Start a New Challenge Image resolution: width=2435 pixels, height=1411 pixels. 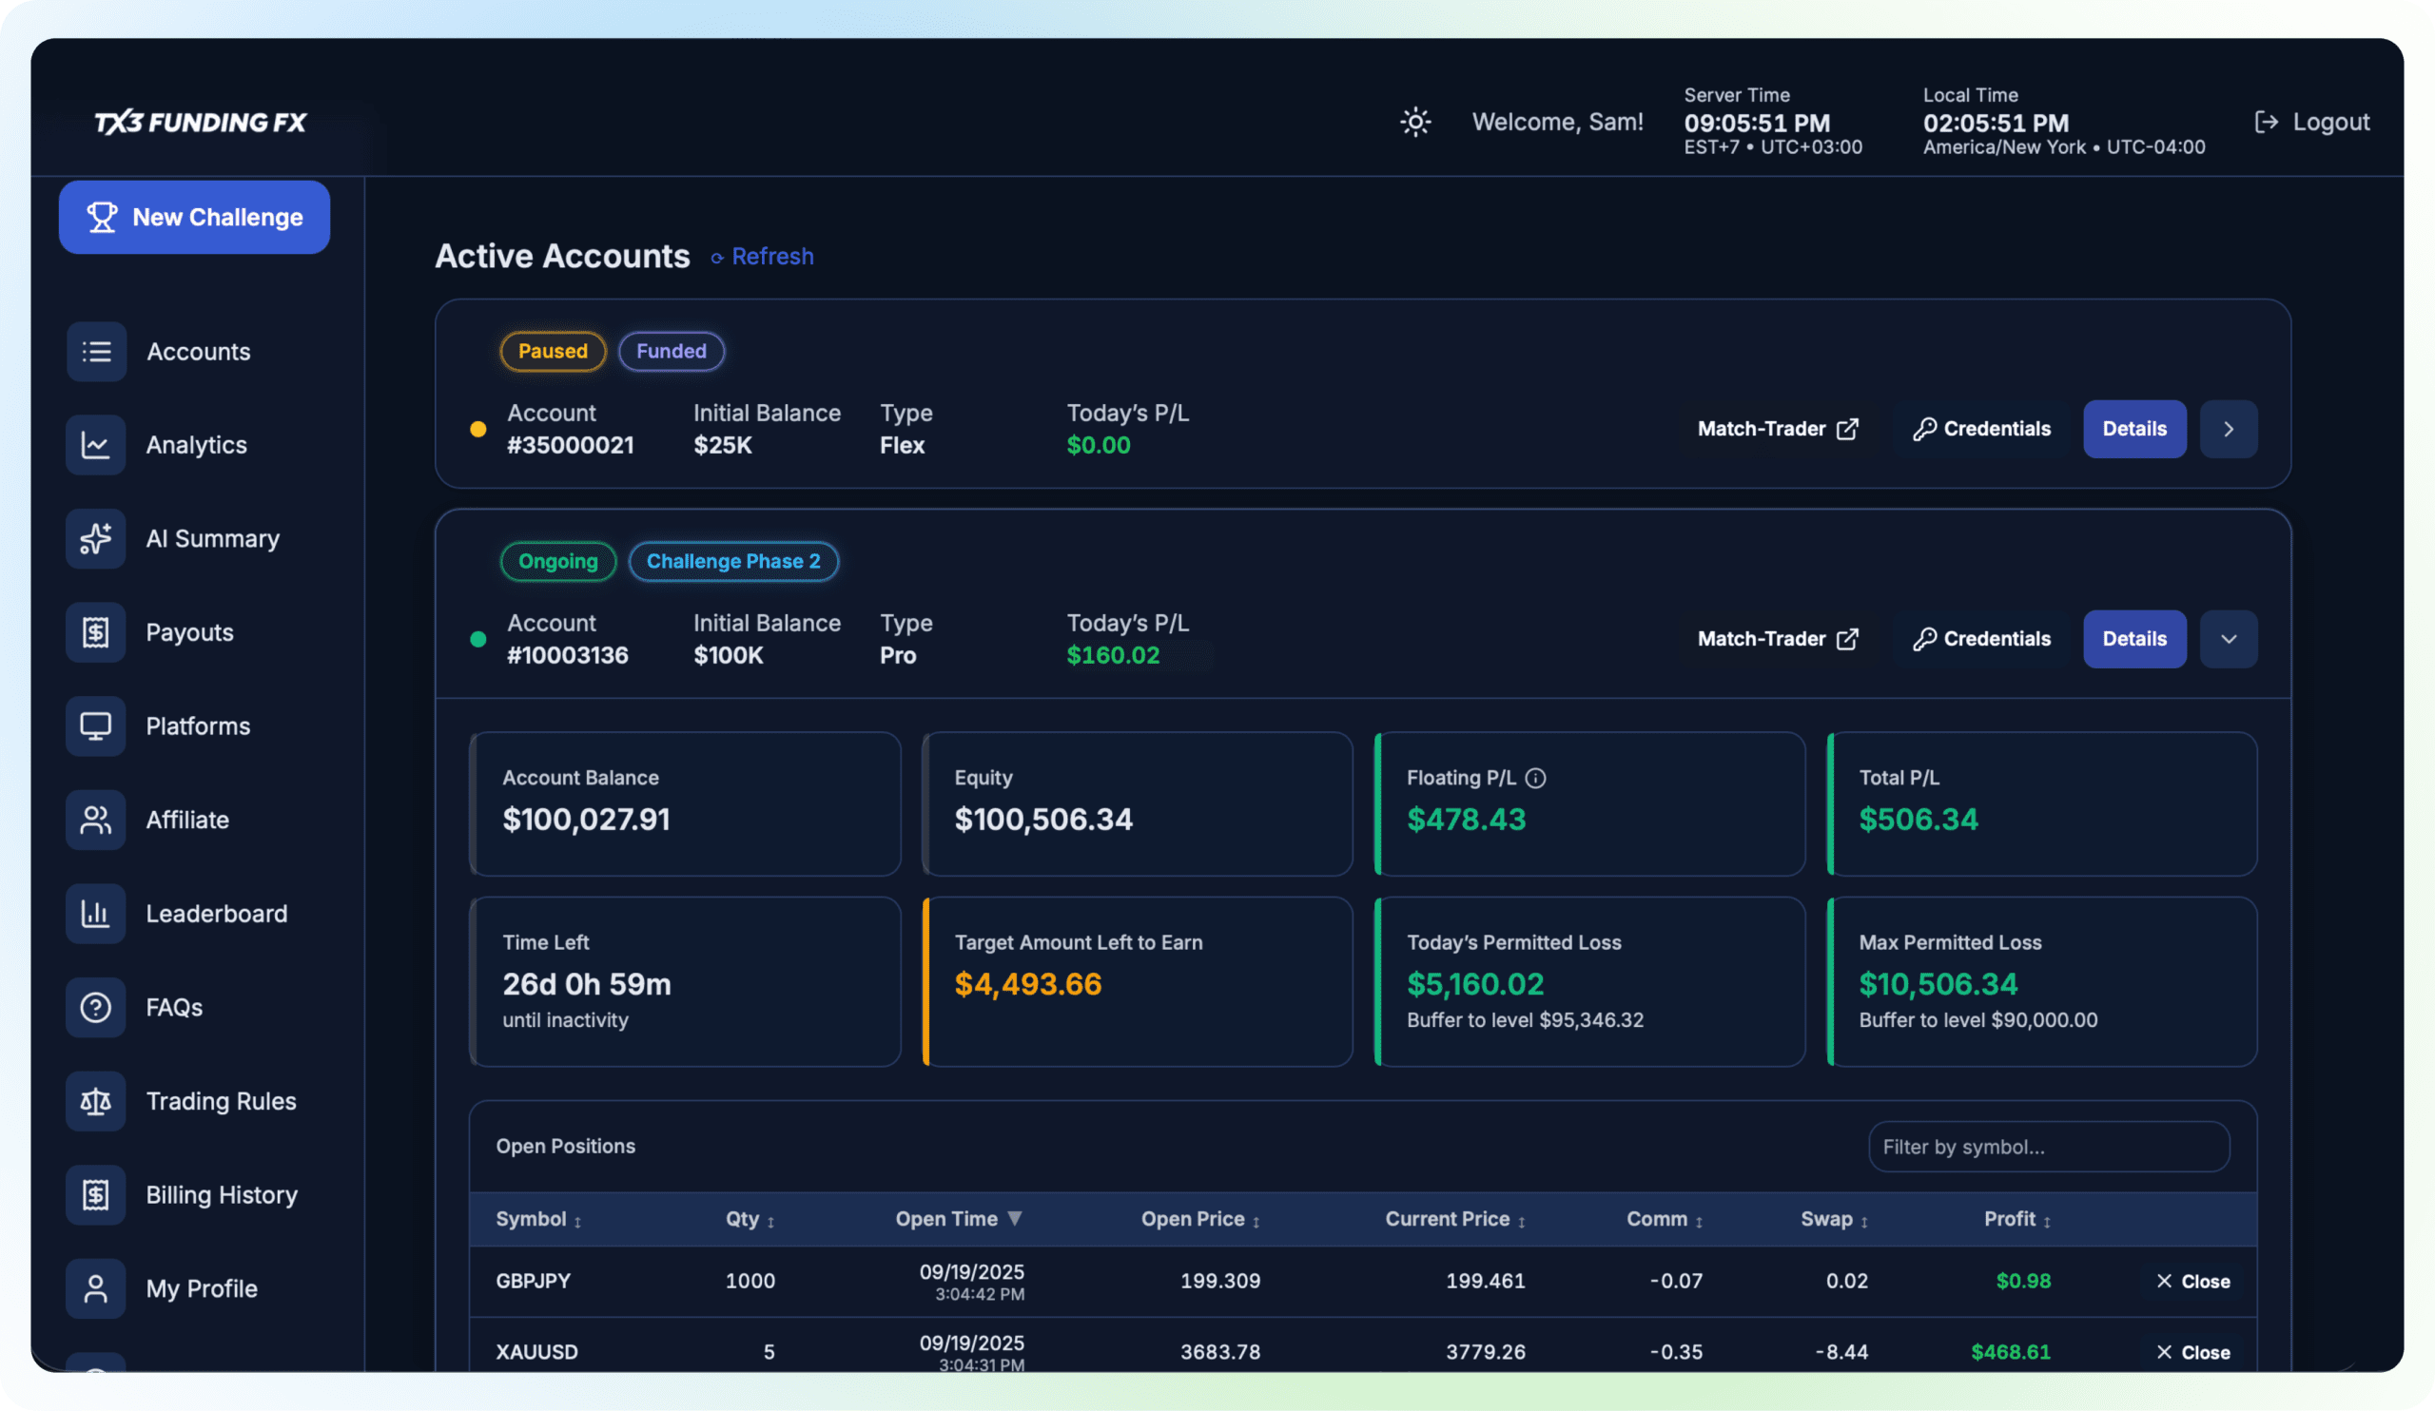coord(194,218)
